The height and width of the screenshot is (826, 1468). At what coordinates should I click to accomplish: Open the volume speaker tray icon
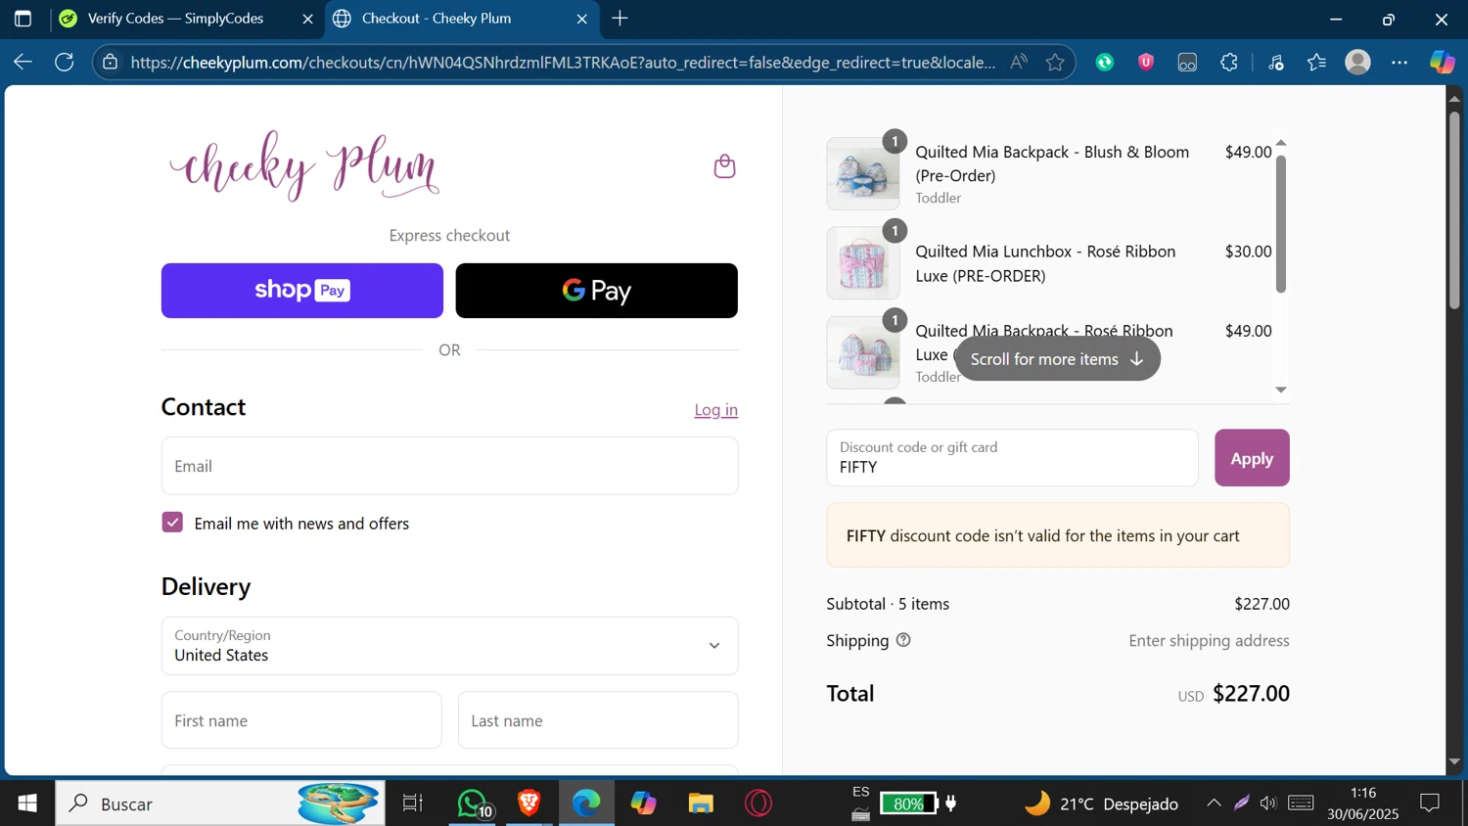1268,803
